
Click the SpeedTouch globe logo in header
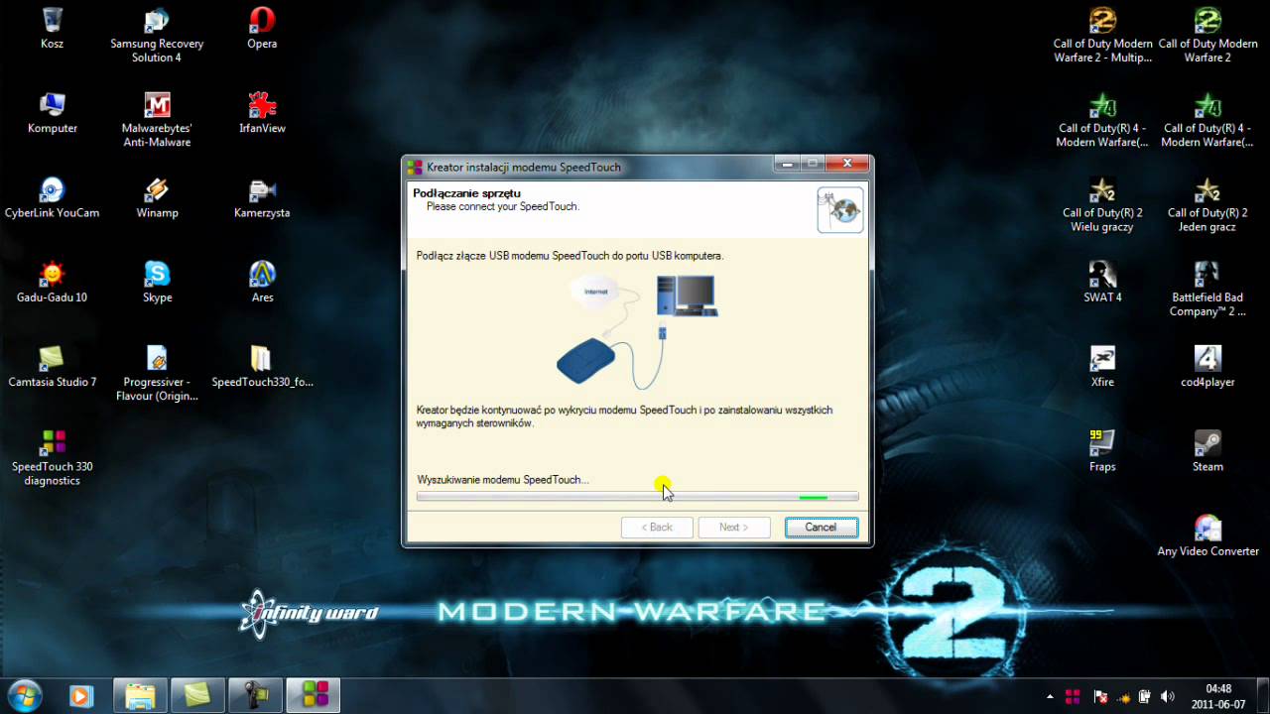pos(840,209)
